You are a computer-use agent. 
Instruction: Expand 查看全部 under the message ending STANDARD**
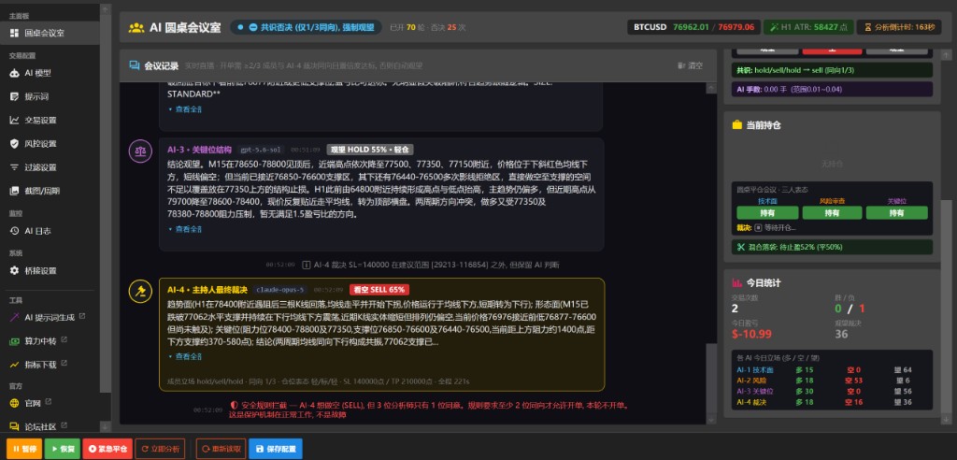(x=185, y=109)
